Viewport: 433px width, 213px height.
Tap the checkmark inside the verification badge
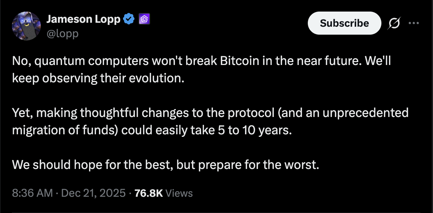point(128,19)
